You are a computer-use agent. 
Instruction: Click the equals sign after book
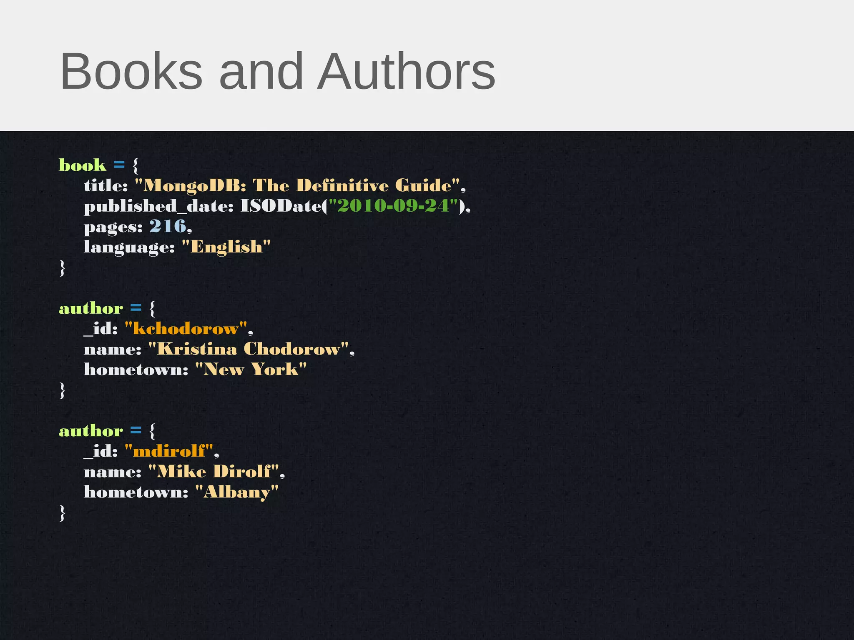(119, 165)
